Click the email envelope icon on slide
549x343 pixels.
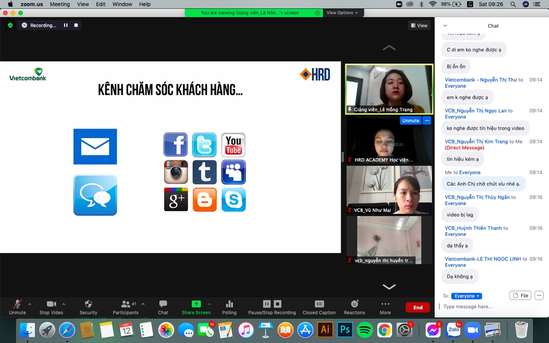click(95, 146)
